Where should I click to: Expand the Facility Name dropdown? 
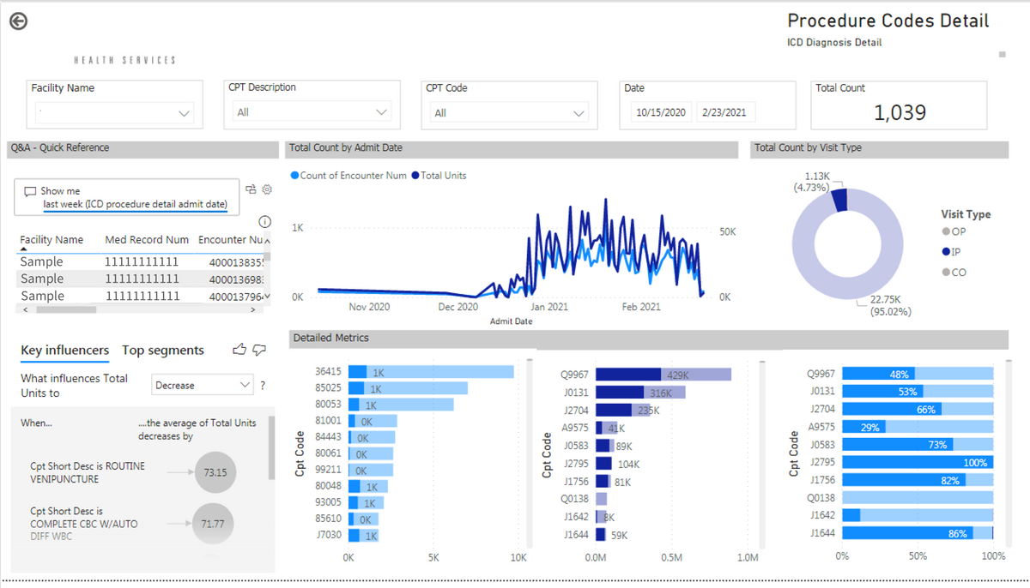point(114,113)
